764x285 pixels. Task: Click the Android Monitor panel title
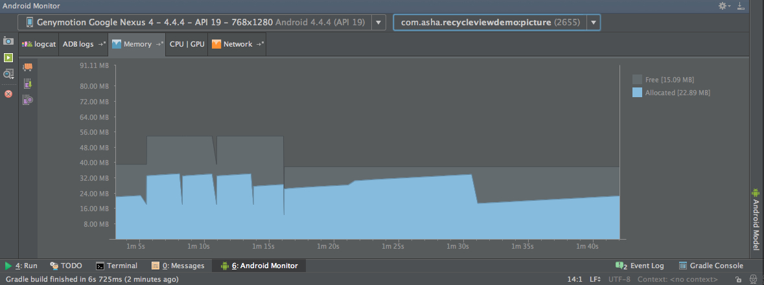[x=32, y=6]
